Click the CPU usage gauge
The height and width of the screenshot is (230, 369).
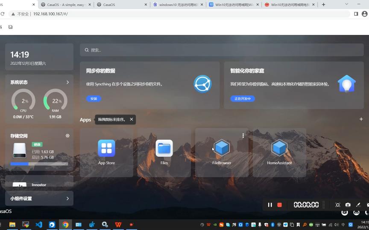pos(23,100)
